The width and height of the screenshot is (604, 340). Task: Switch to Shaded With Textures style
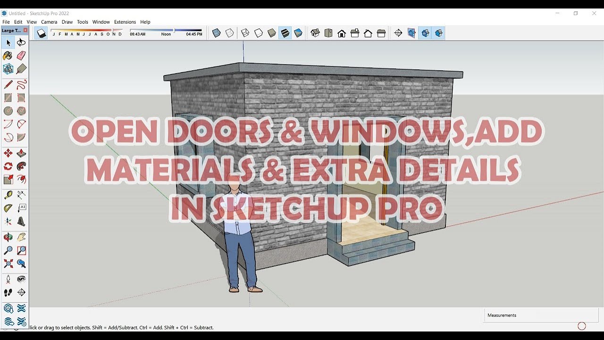point(285,33)
